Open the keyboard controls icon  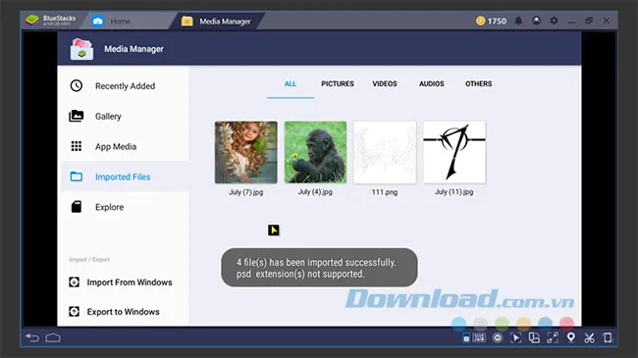point(479,337)
